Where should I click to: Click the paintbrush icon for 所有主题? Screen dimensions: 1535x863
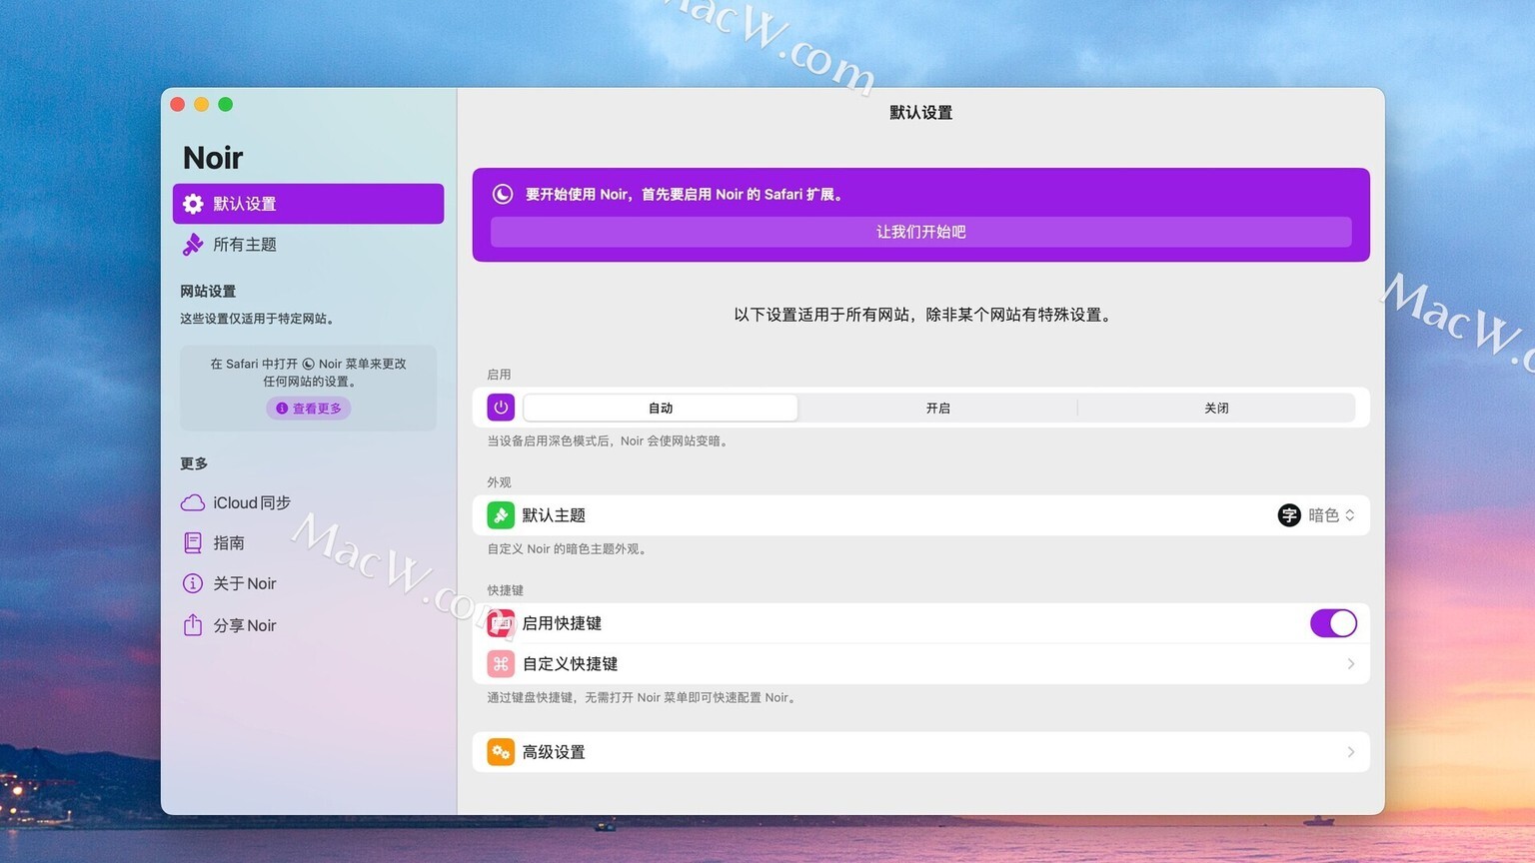[193, 245]
